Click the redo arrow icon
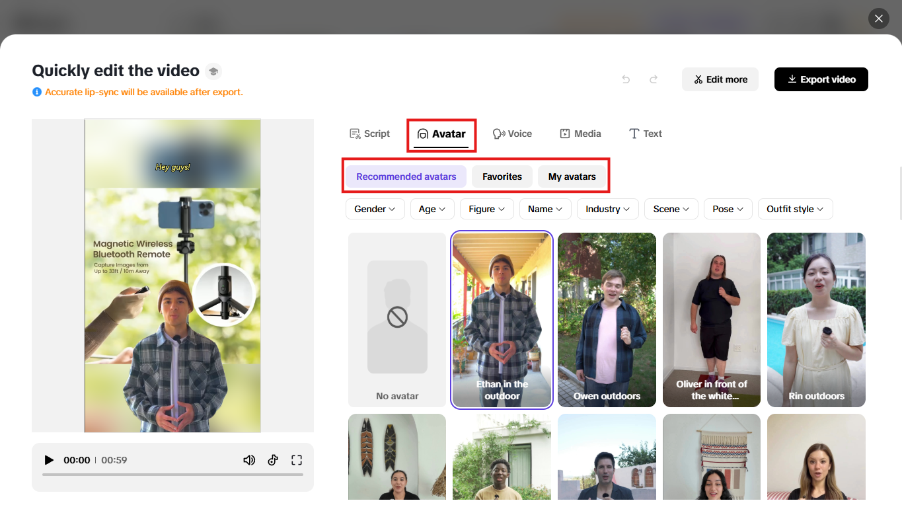This screenshot has width=902, height=507. (x=654, y=79)
